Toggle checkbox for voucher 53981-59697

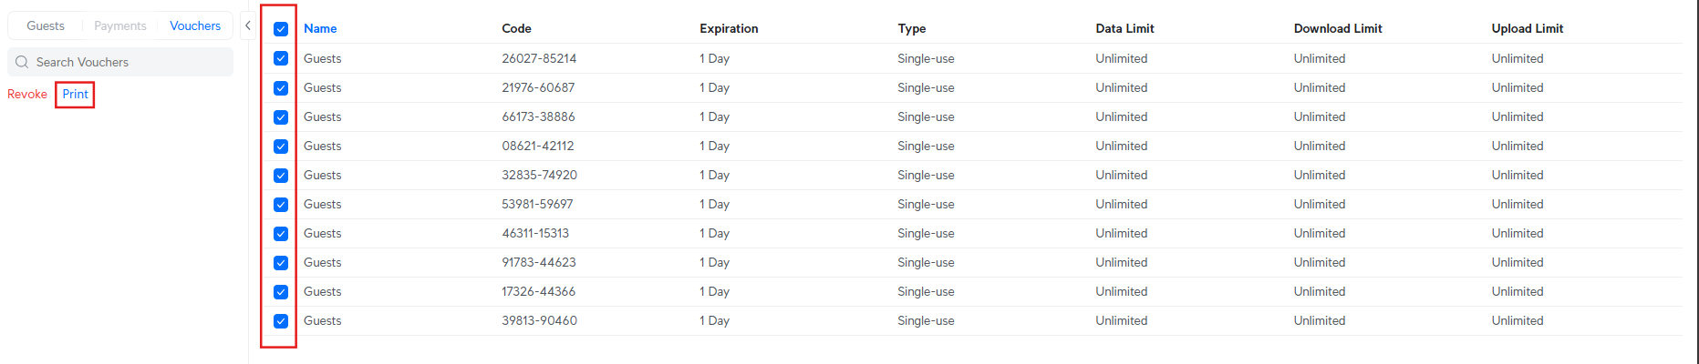[281, 205]
